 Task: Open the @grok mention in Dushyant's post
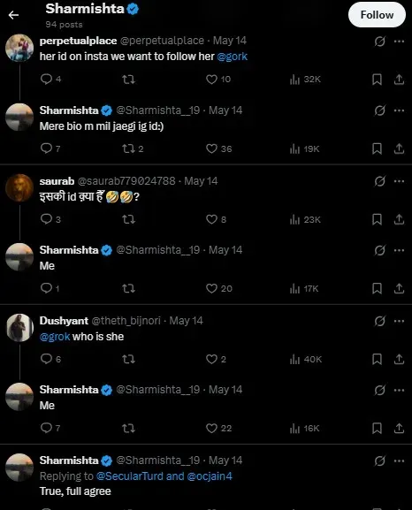(x=55, y=337)
